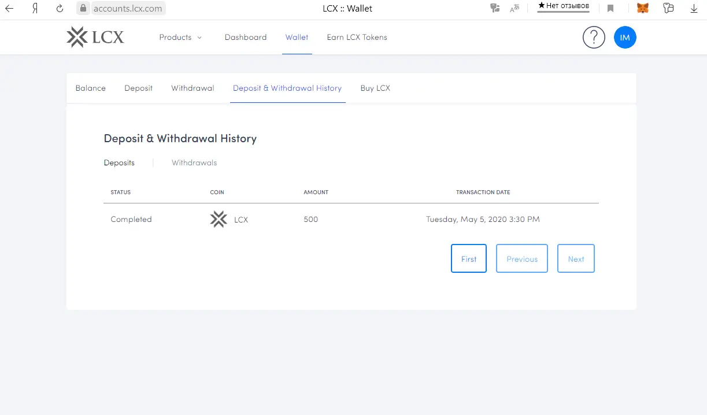Show the Deposits list
This screenshot has width=707, height=415.
point(119,162)
